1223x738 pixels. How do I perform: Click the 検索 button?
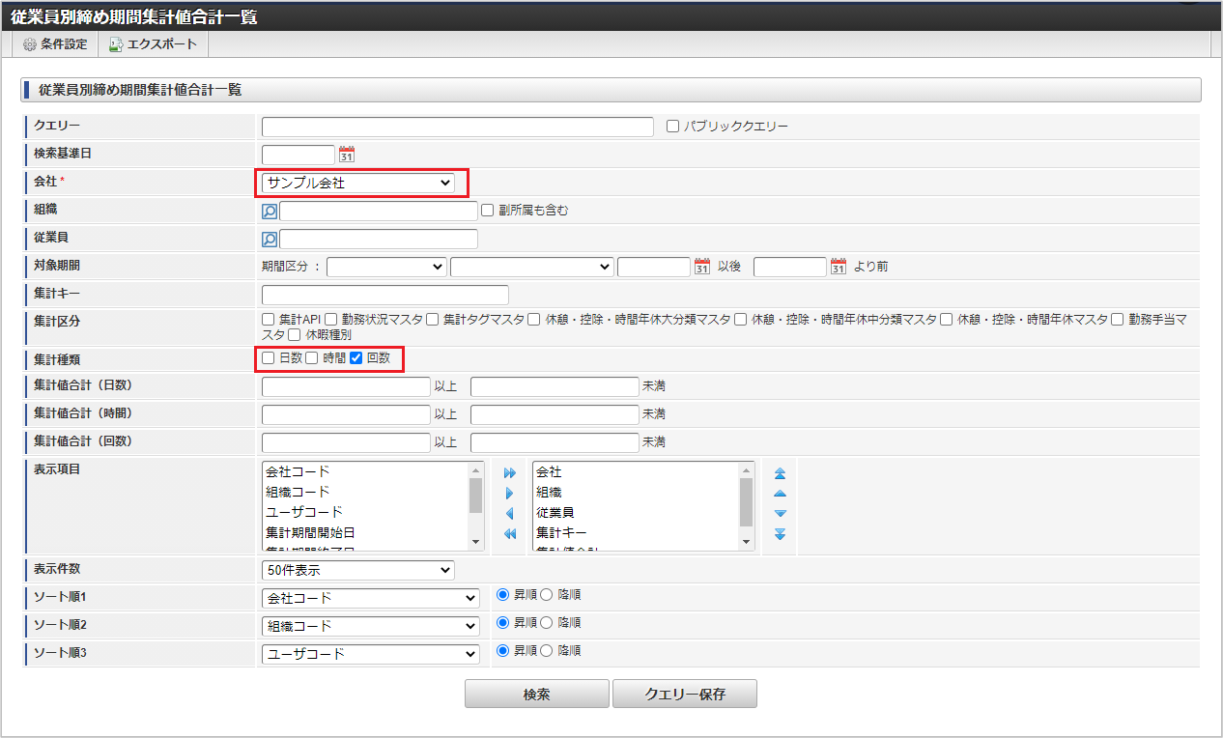click(537, 693)
